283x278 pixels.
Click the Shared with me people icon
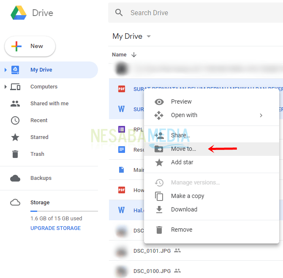pyautogui.click(x=15, y=104)
